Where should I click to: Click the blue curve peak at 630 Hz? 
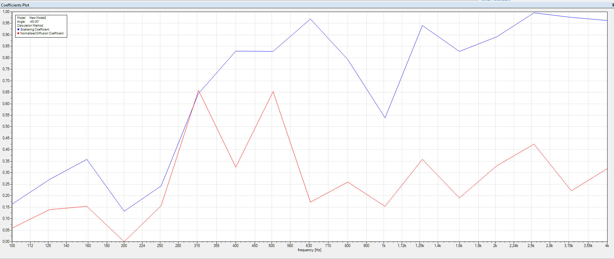pyautogui.click(x=310, y=19)
